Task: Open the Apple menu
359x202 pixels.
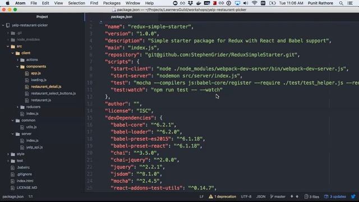Action: click(x=7, y=3)
